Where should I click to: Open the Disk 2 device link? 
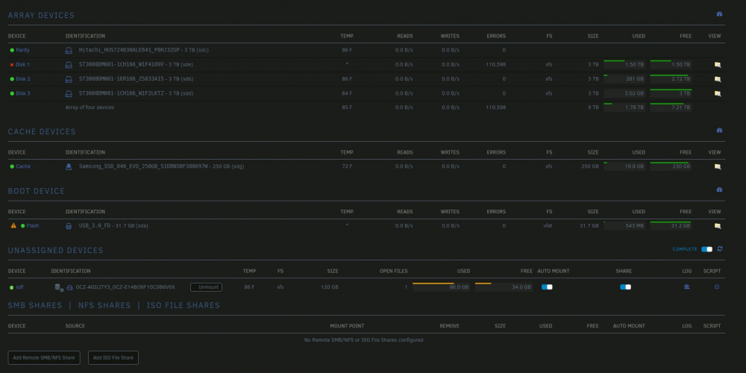click(x=23, y=79)
